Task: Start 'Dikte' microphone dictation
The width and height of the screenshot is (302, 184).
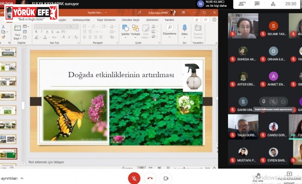Action: 184,31
